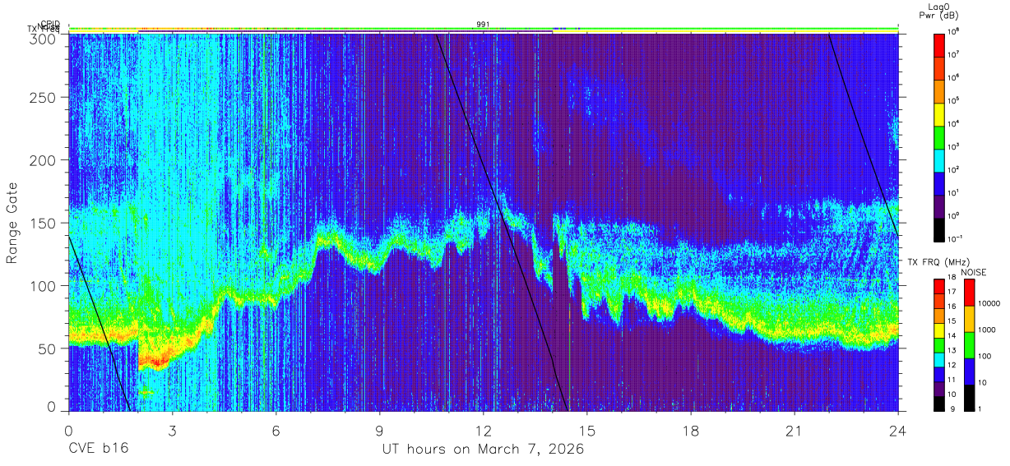
Task: Click y-axis tick label '200'
Action: pos(44,160)
